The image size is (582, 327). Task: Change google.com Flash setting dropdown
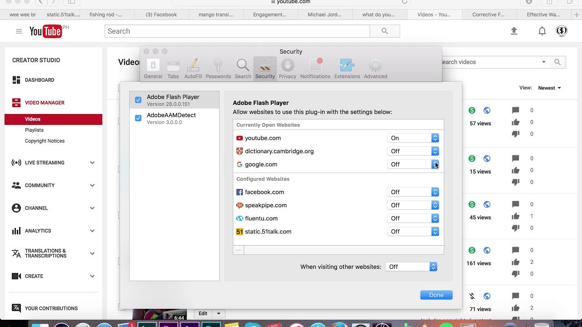[413, 164]
